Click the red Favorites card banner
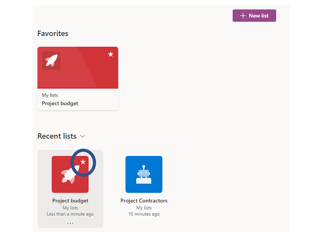 tap(78, 68)
